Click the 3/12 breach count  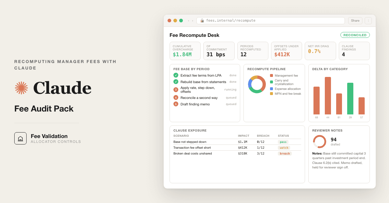pos(261,154)
